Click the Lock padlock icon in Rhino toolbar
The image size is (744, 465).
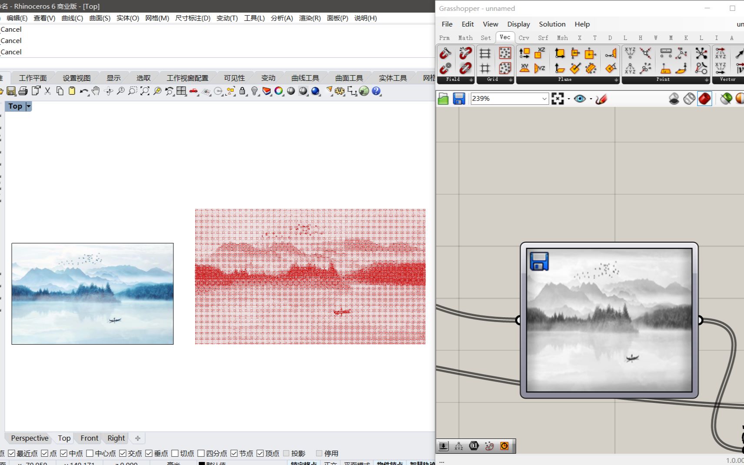[242, 91]
